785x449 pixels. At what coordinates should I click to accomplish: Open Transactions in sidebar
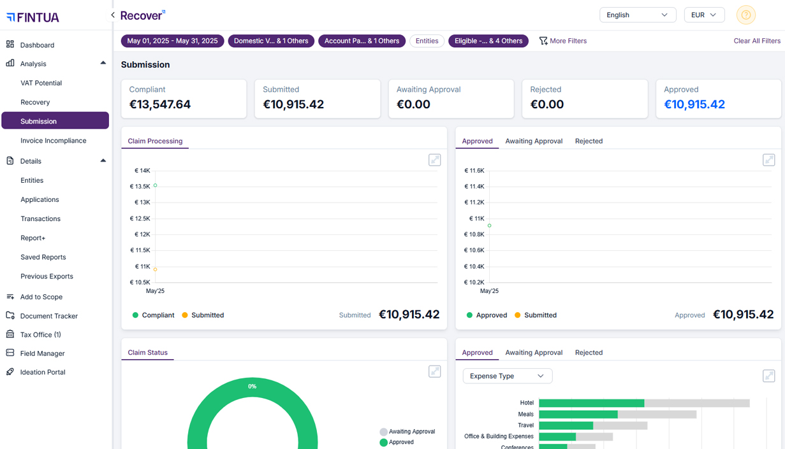point(40,218)
